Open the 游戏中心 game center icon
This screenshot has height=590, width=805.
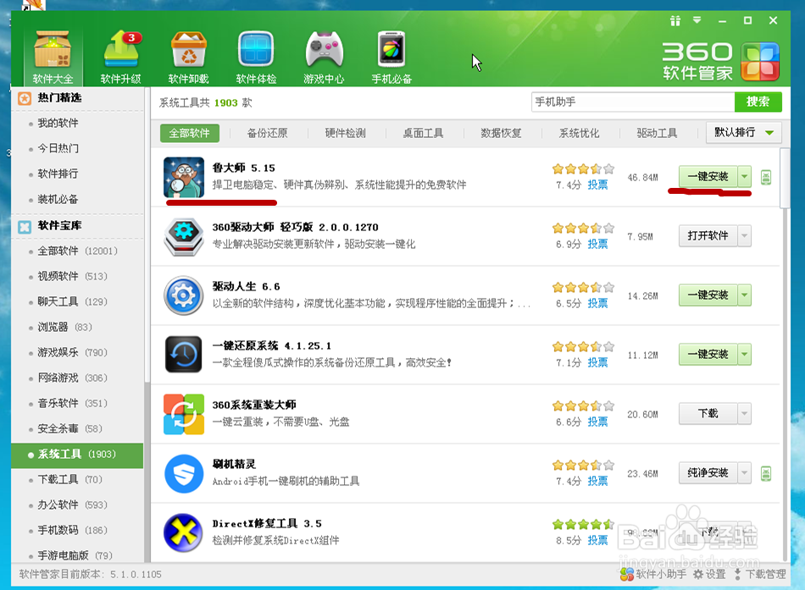pyautogui.click(x=324, y=55)
